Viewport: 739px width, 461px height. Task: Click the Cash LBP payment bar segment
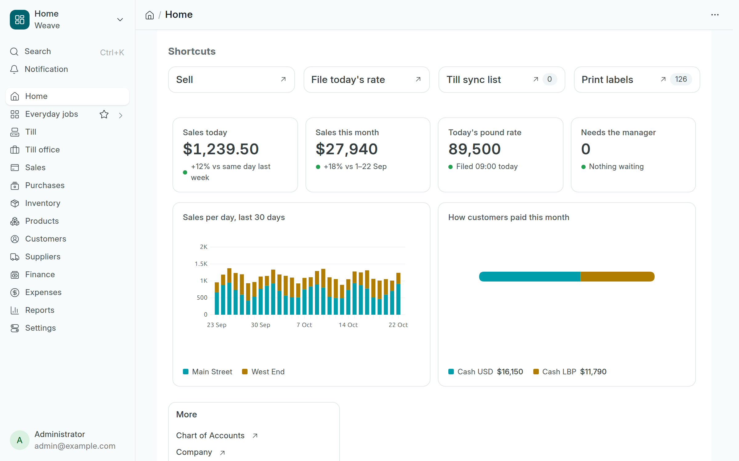pos(617,277)
